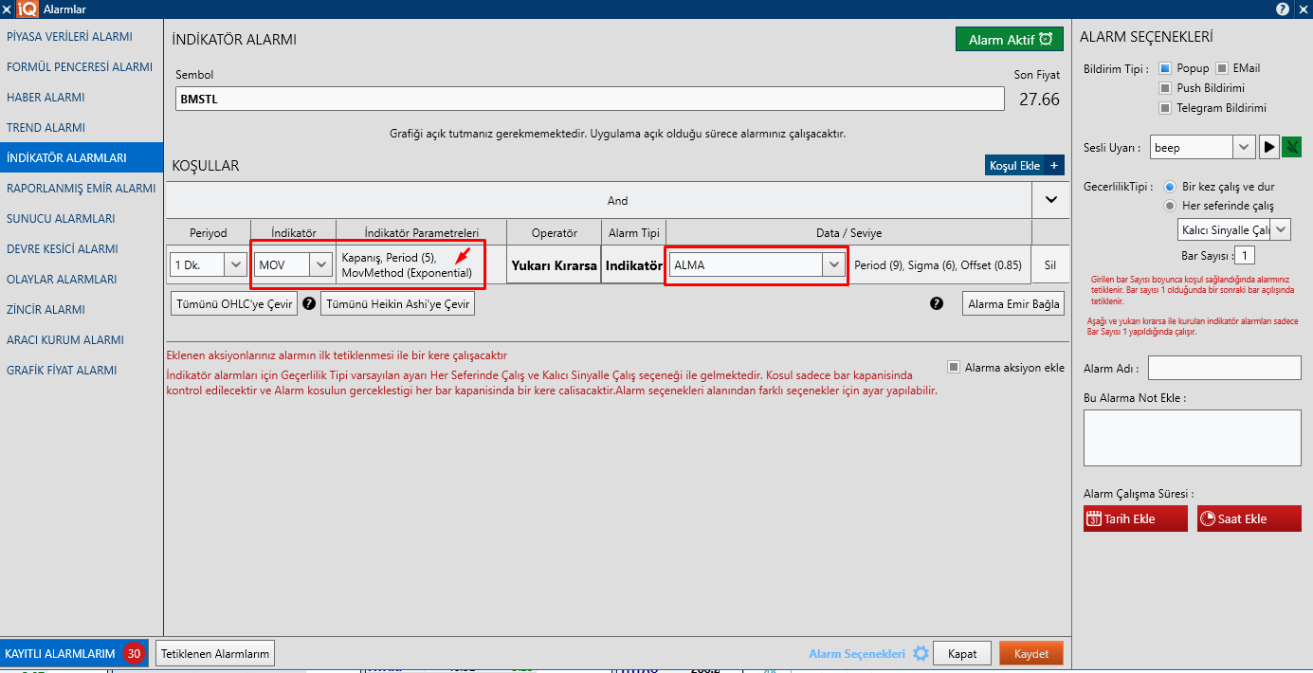Enable the EMail notification checkbox
The width and height of the screenshot is (1313, 673).
(x=1222, y=68)
